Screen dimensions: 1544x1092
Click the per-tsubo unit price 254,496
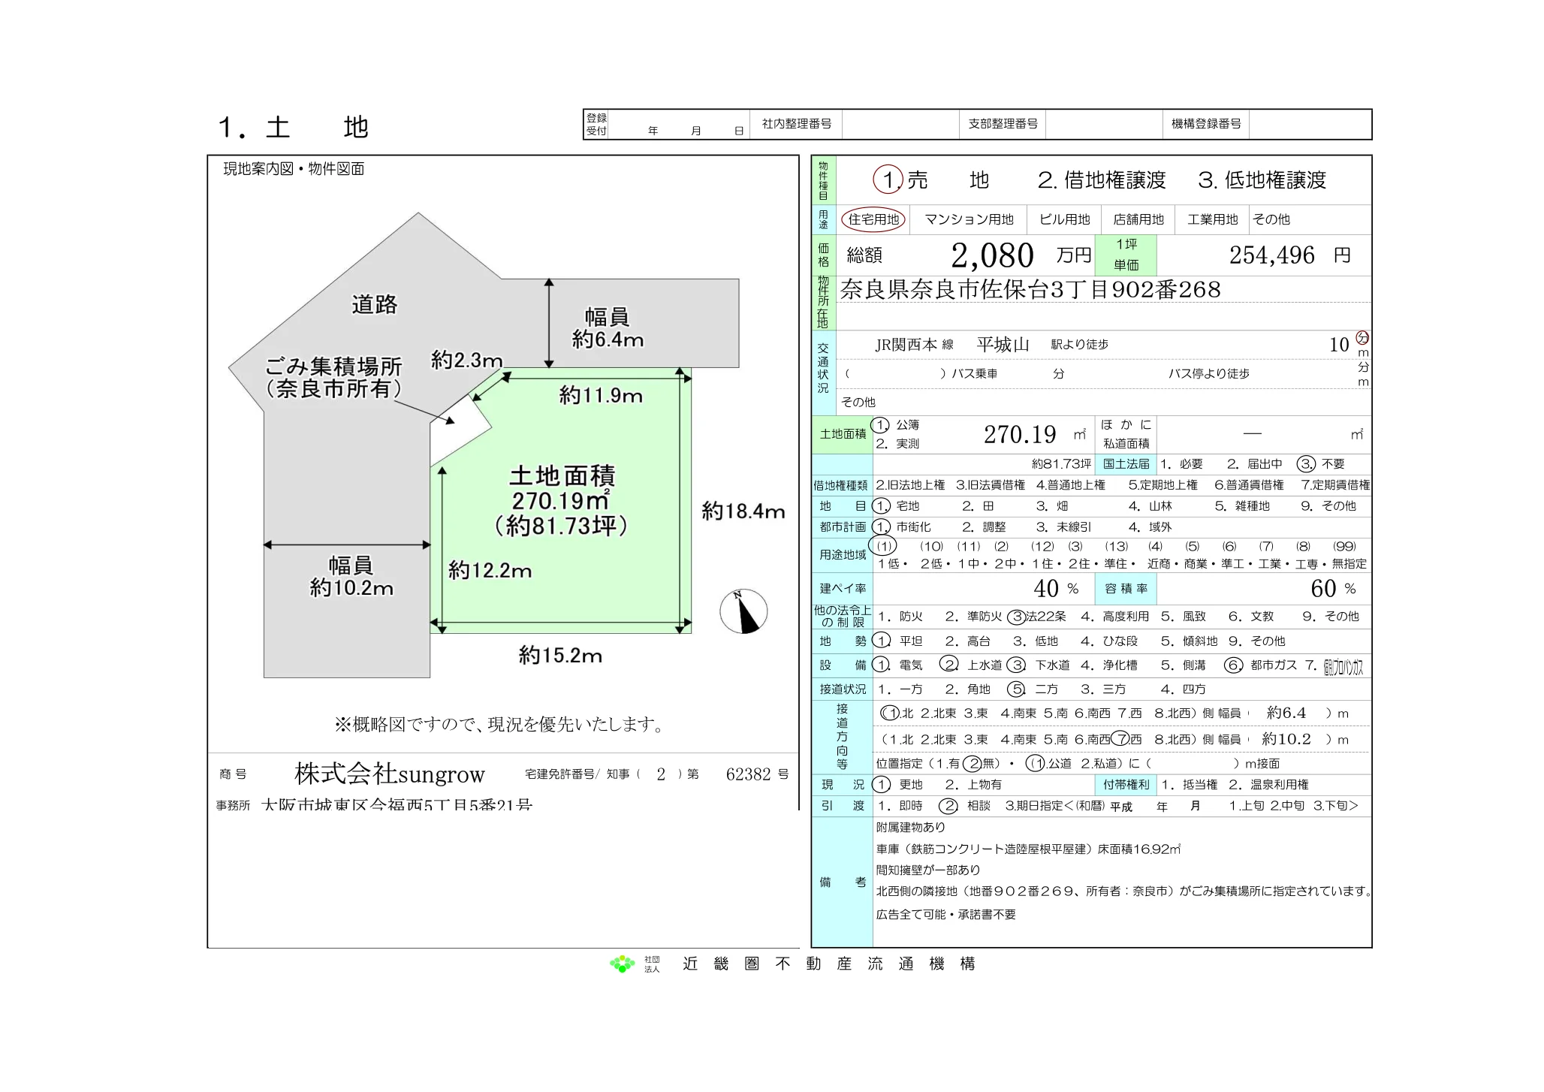tap(1271, 255)
